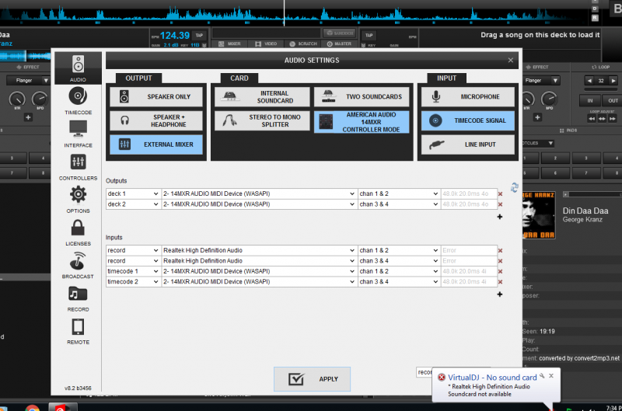Select Microphone input option
Image resolution: width=622 pixels, height=411 pixels.
pyautogui.click(x=468, y=96)
